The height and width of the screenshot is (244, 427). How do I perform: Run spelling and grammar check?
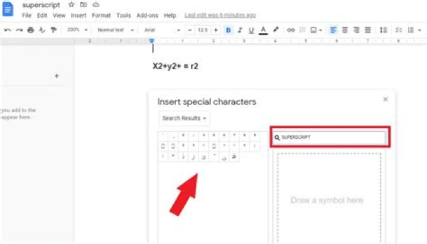(42, 30)
